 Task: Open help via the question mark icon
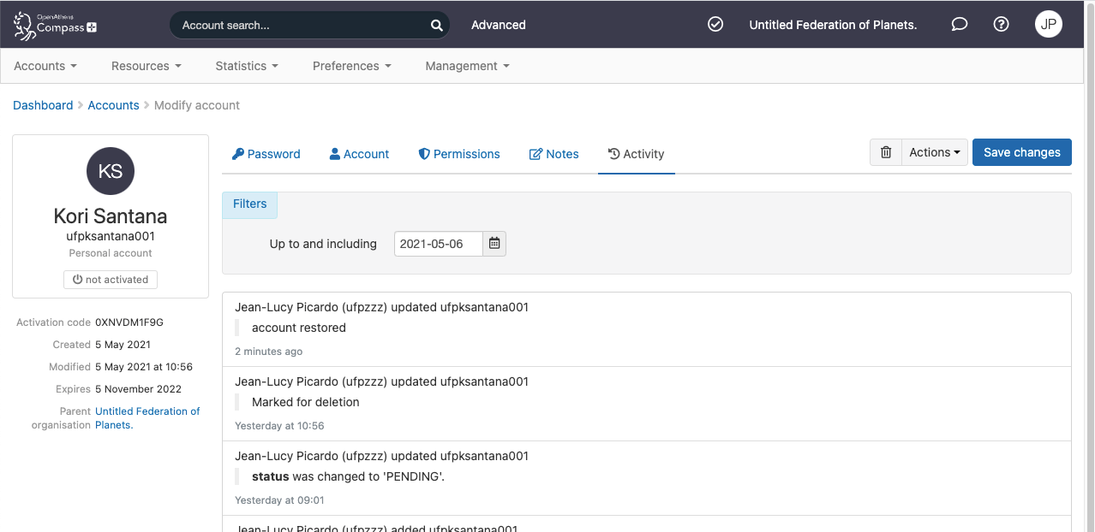[x=1001, y=25]
